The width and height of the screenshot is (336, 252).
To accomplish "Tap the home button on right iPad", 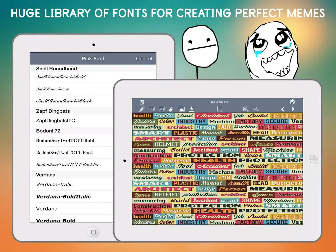I will (312, 161).
